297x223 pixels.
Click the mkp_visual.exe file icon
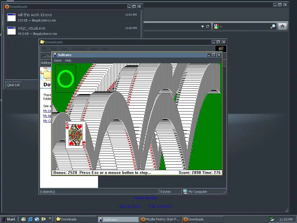[12, 31]
